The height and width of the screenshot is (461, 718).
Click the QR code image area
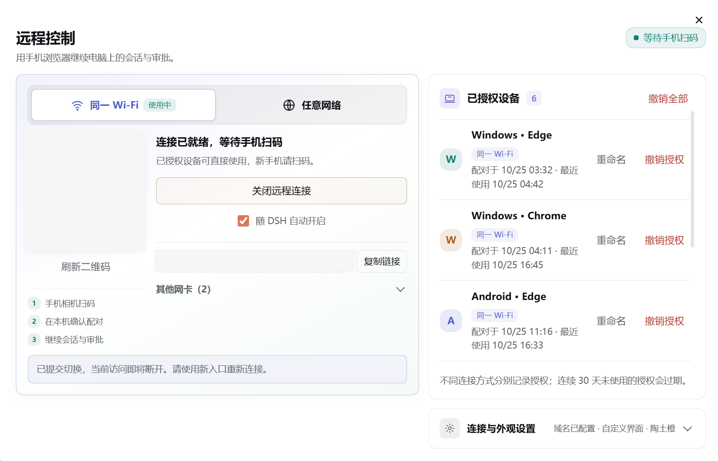pos(85,191)
